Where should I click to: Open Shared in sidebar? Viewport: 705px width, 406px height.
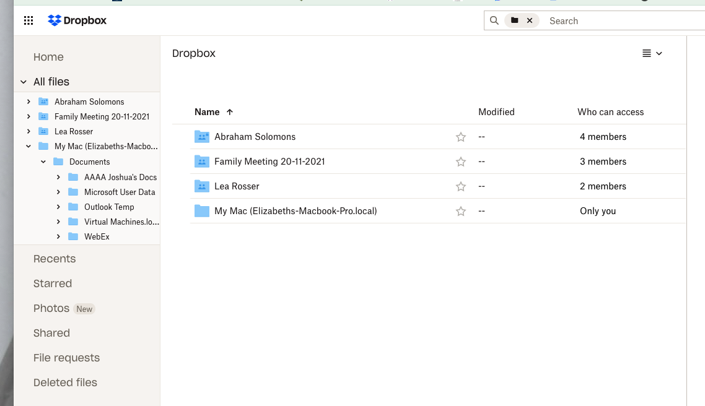(x=51, y=333)
